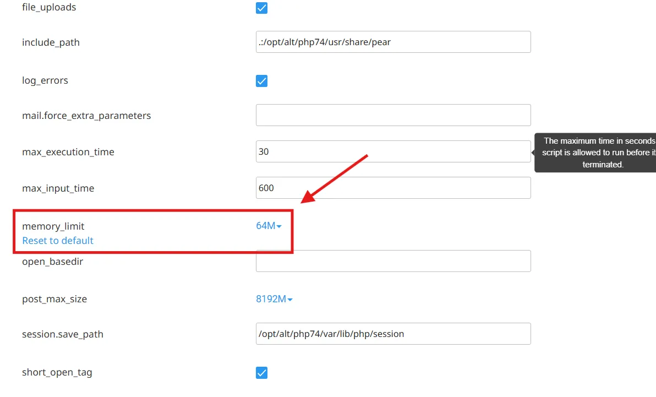Click the session.save_path text field
Image resolution: width=656 pixels, height=397 pixels.
click(393, 334)
